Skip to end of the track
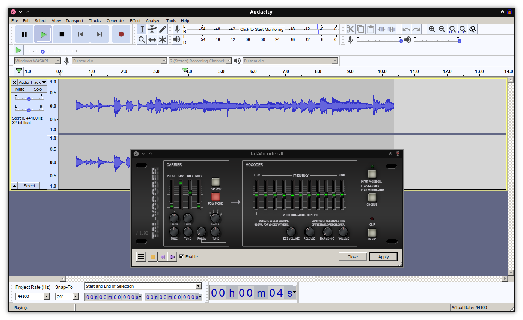Screen dimensions: 523x320 (99, 34)
